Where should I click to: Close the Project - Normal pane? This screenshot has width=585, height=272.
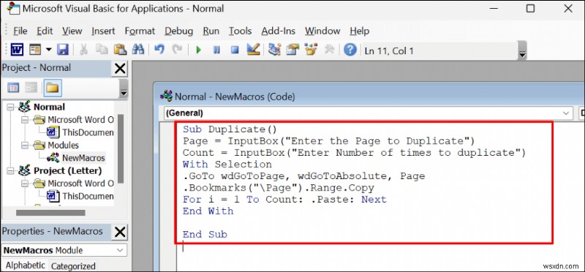click(120, 69)
